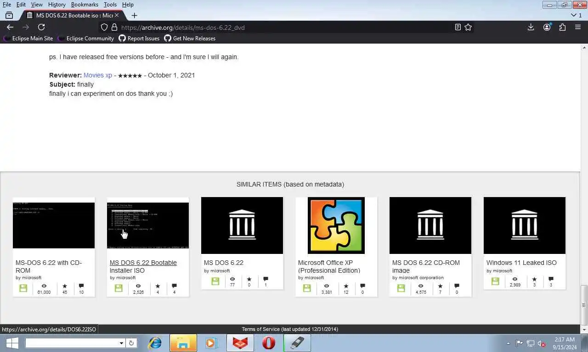Launch Internet Explorer from taskbar
Viewport: 588px width, 352px height.
pos(155,343)
